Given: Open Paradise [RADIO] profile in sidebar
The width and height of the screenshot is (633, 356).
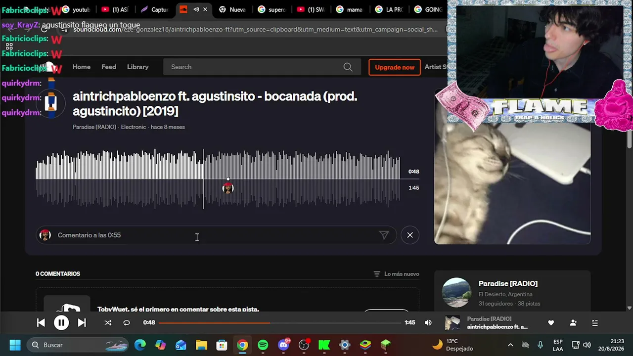Looking at the screenshot, I should coord(508,283).
